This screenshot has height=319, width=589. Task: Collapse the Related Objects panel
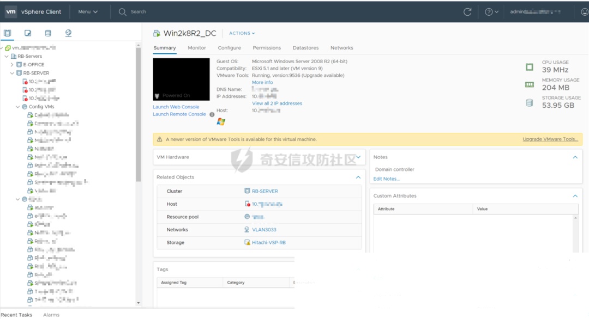pyautogui.click(x=358, y=177)
